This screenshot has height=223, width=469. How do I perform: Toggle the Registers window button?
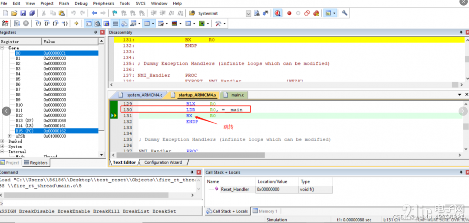[116, 23]
